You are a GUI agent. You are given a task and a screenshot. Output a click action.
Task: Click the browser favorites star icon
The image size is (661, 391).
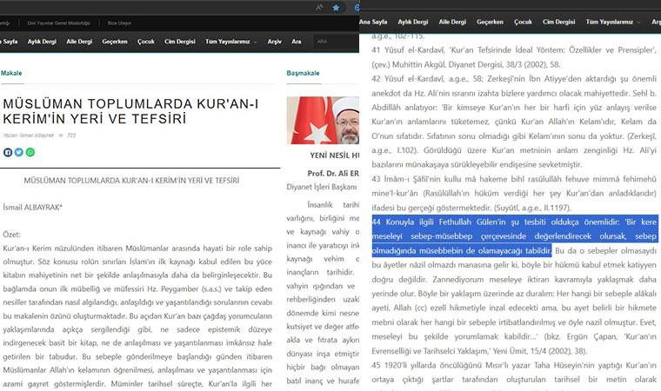click(336, 7)
